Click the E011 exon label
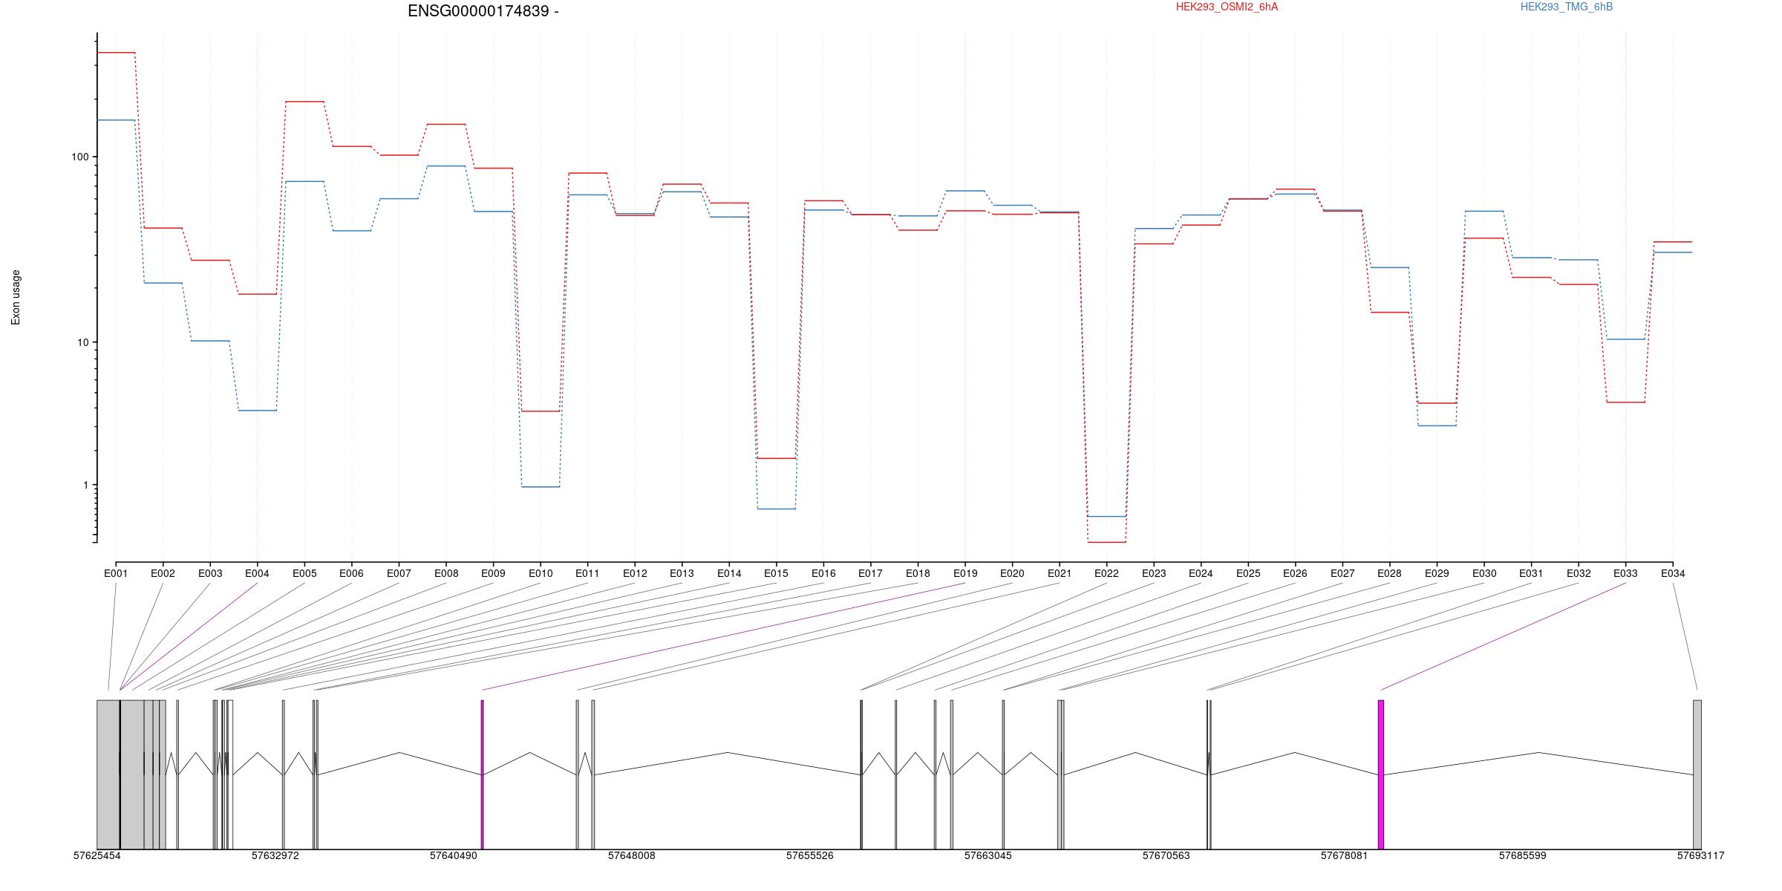 click(x=587, y=573)
